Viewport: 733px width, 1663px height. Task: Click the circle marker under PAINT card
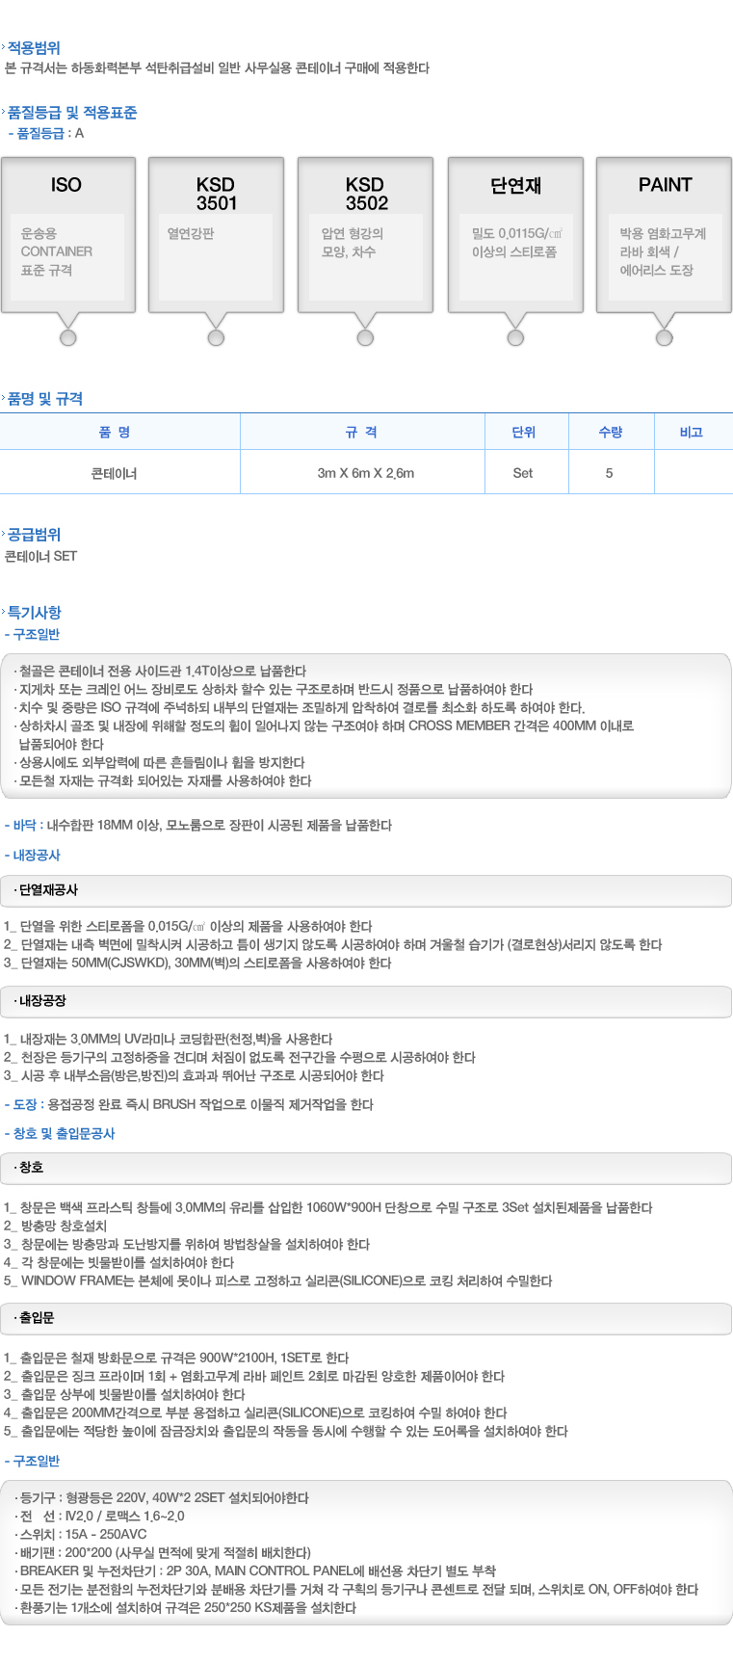pyautogui.click(x=664, y=337)
